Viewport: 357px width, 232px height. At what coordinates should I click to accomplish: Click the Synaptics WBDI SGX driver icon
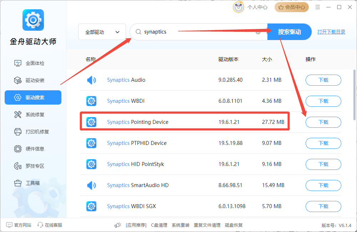pyautogui.click(x=91, y=206)
